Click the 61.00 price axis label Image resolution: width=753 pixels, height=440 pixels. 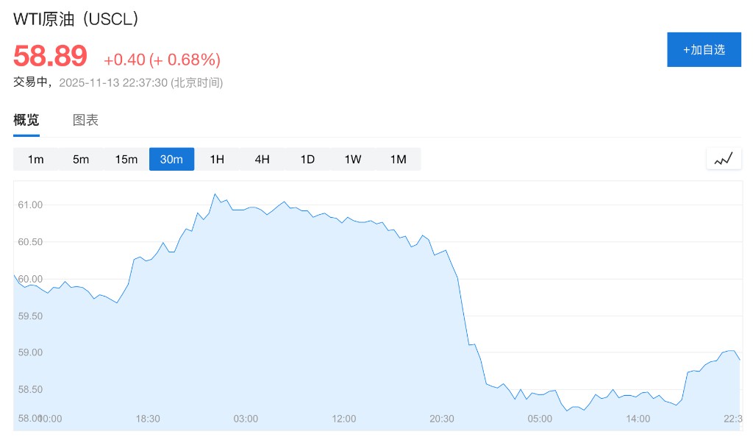(x=30, y=205)
